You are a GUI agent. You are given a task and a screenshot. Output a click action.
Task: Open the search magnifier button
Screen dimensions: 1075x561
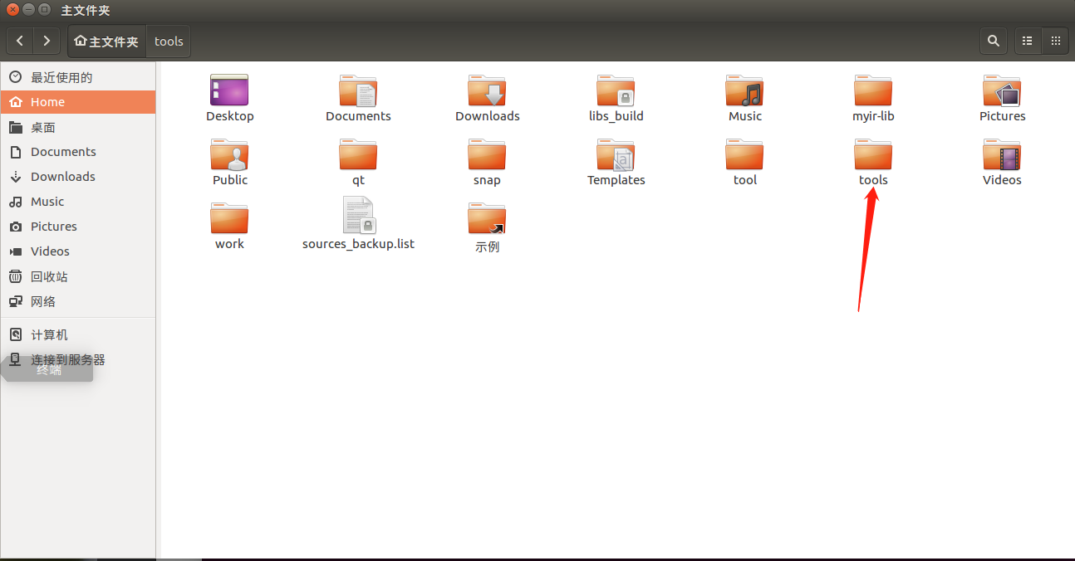click(993, 41)
